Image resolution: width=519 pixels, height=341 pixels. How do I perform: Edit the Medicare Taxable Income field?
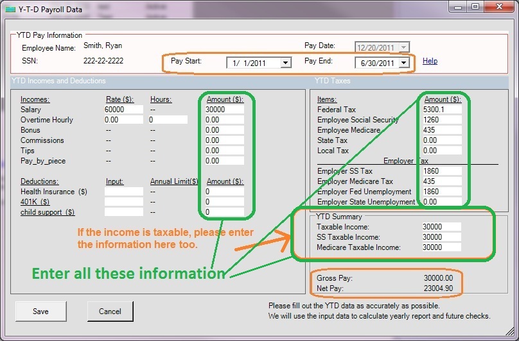[x=442, y=247]
